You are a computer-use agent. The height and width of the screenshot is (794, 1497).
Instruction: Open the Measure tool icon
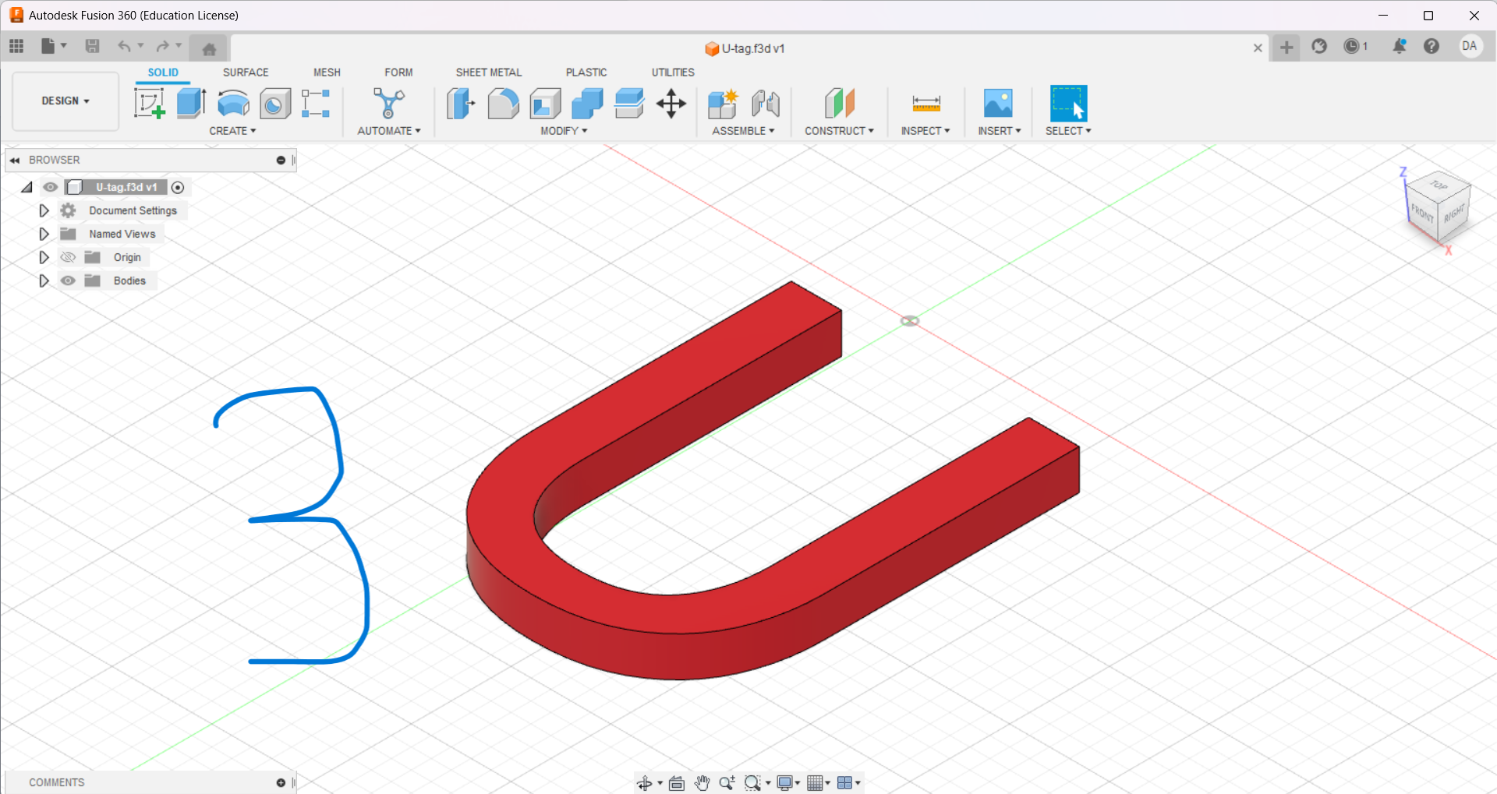coord(925,103)
